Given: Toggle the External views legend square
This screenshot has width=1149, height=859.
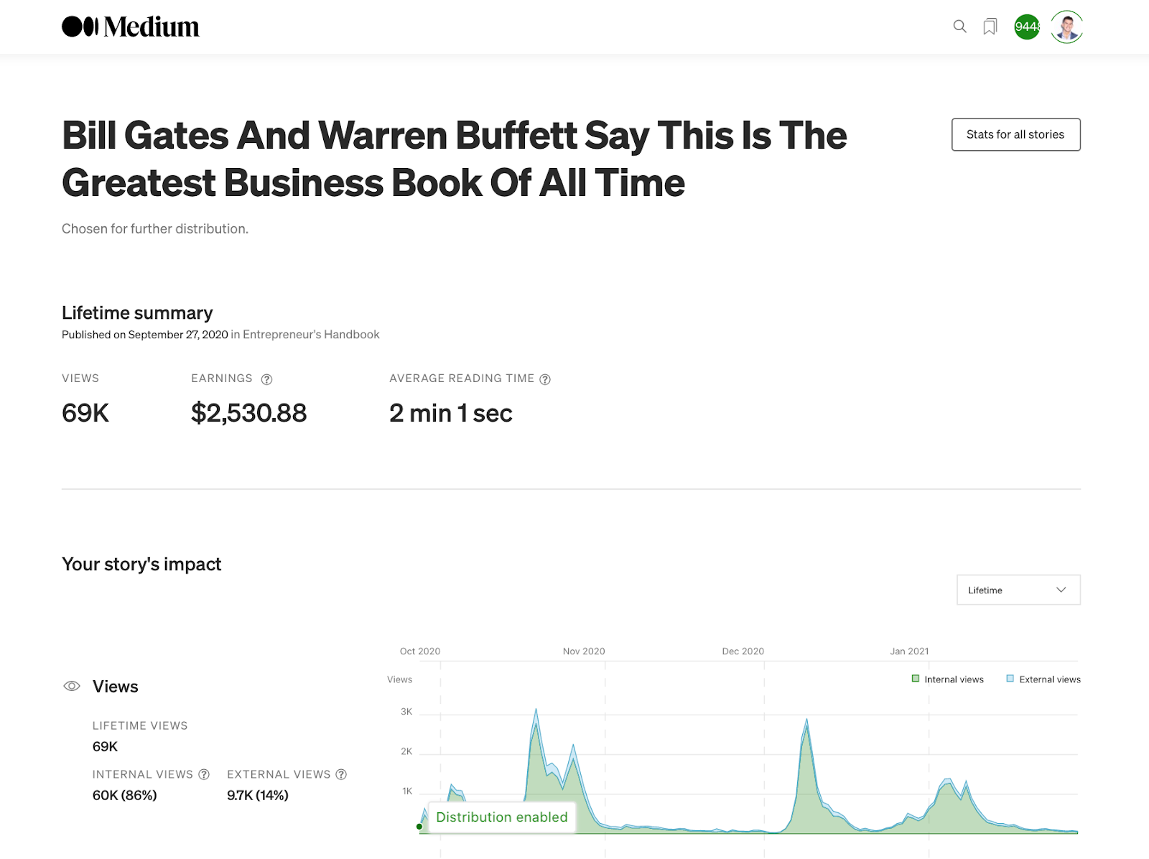Looking at the screenshot, I should (x=1010, y=679).
